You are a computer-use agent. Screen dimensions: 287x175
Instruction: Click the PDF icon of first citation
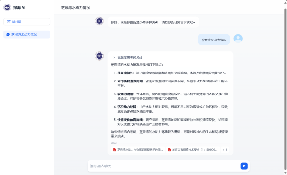pyautogui.click(x=115, y=150)
